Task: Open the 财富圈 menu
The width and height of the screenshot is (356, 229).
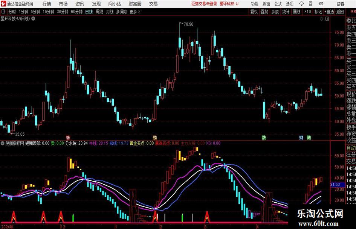Action: (135, 4)
